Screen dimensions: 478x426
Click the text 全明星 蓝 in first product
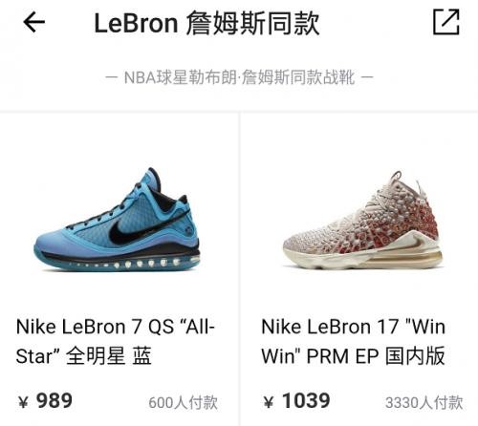click(109, 355)
